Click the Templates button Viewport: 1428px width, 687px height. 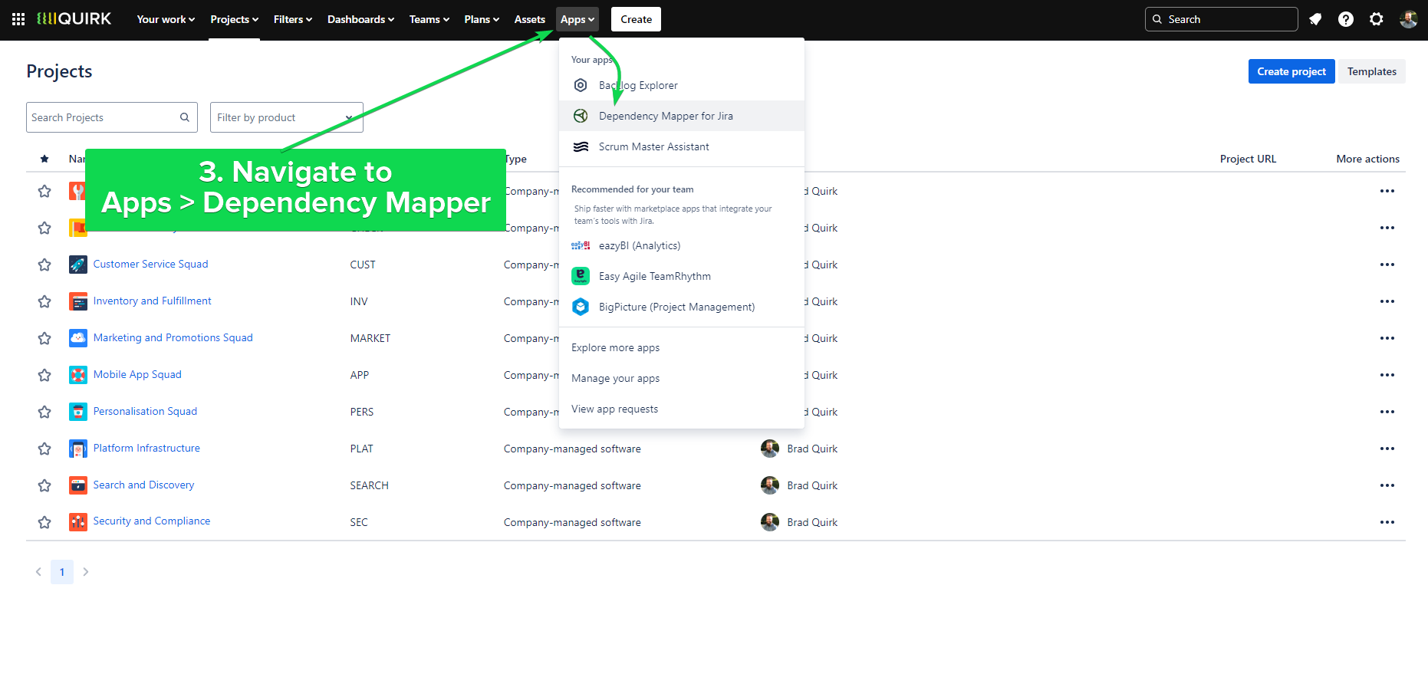tap(1372, 71)
